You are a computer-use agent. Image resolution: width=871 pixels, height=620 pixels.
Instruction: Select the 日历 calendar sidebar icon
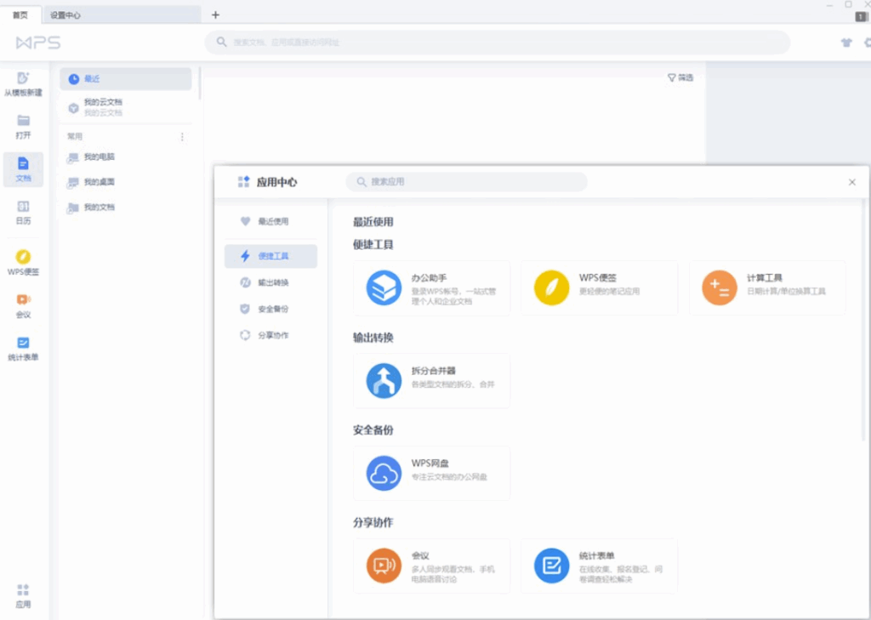tap(23, 213)
